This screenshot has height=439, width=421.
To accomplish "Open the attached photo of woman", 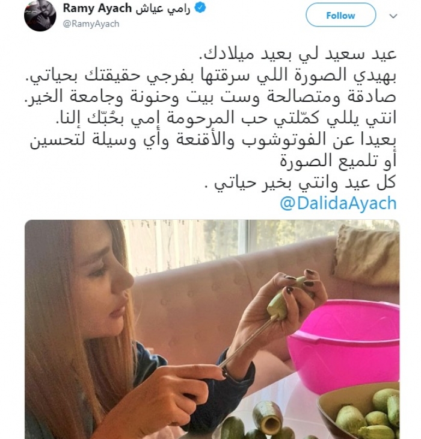I will (212, 329).
